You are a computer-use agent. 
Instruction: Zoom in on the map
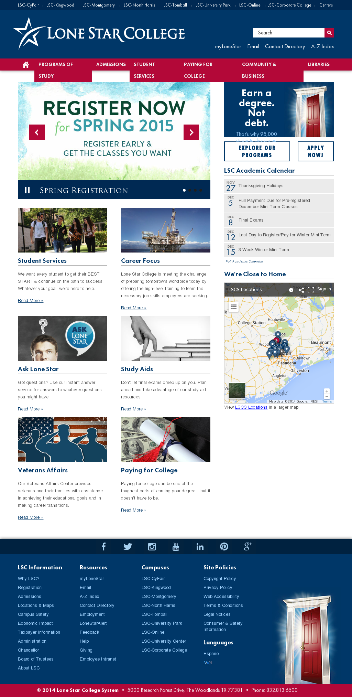pos(327,391)
